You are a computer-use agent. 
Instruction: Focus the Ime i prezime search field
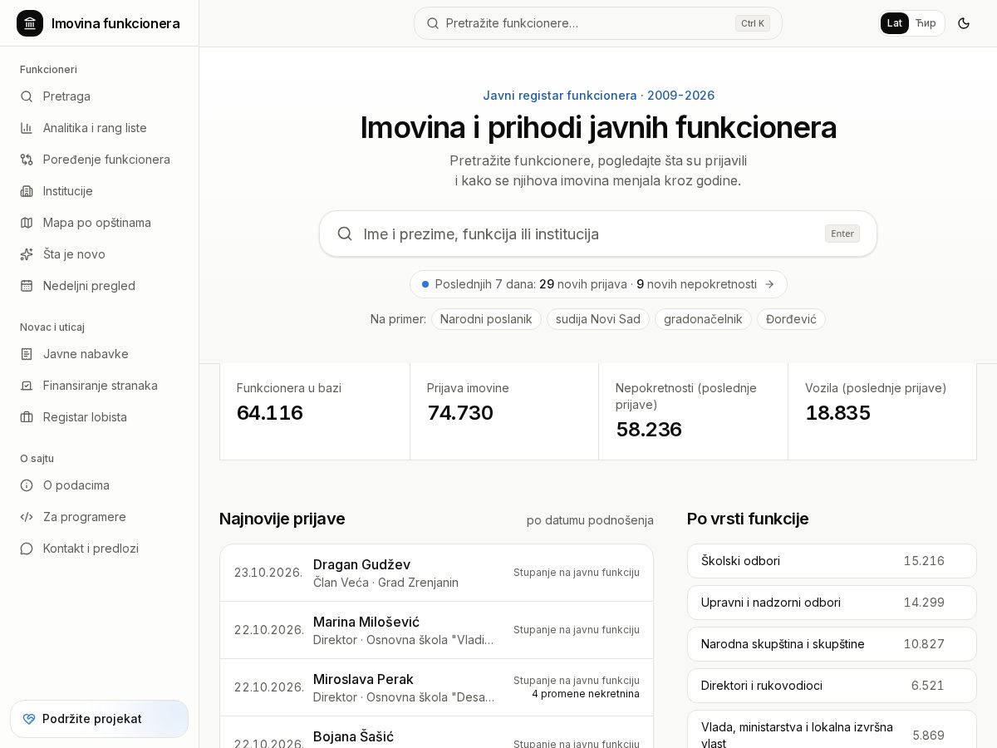click(598, 234)
